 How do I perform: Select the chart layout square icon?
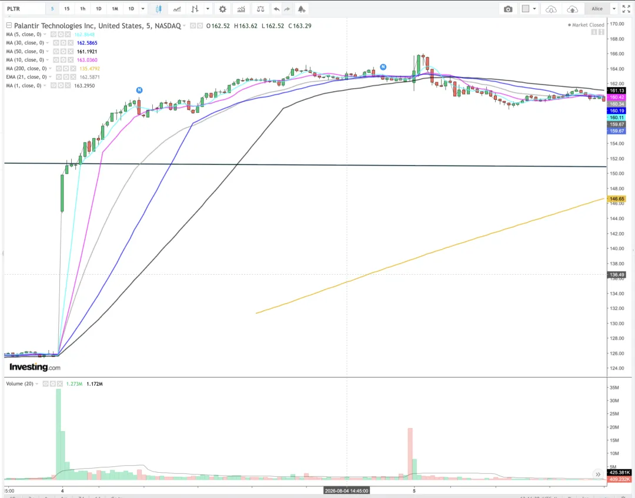[525, 8]
